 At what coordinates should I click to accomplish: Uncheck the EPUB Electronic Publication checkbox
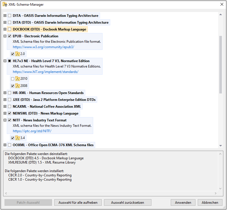pos(10,36)
